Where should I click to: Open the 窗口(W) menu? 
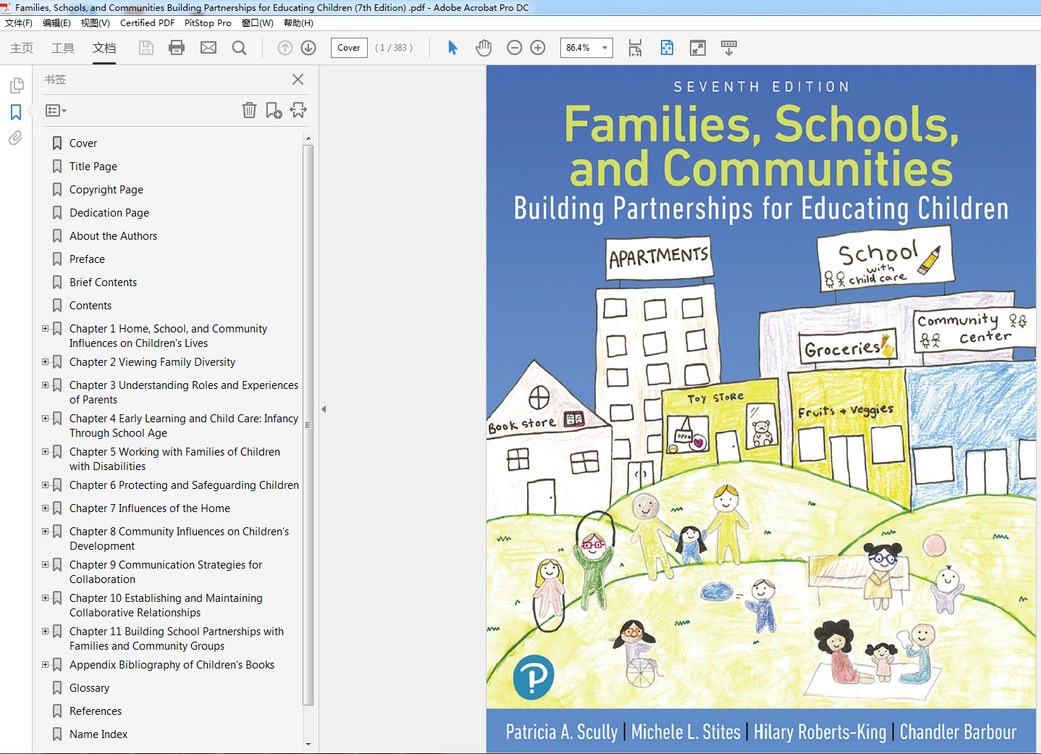coord(258,23)
